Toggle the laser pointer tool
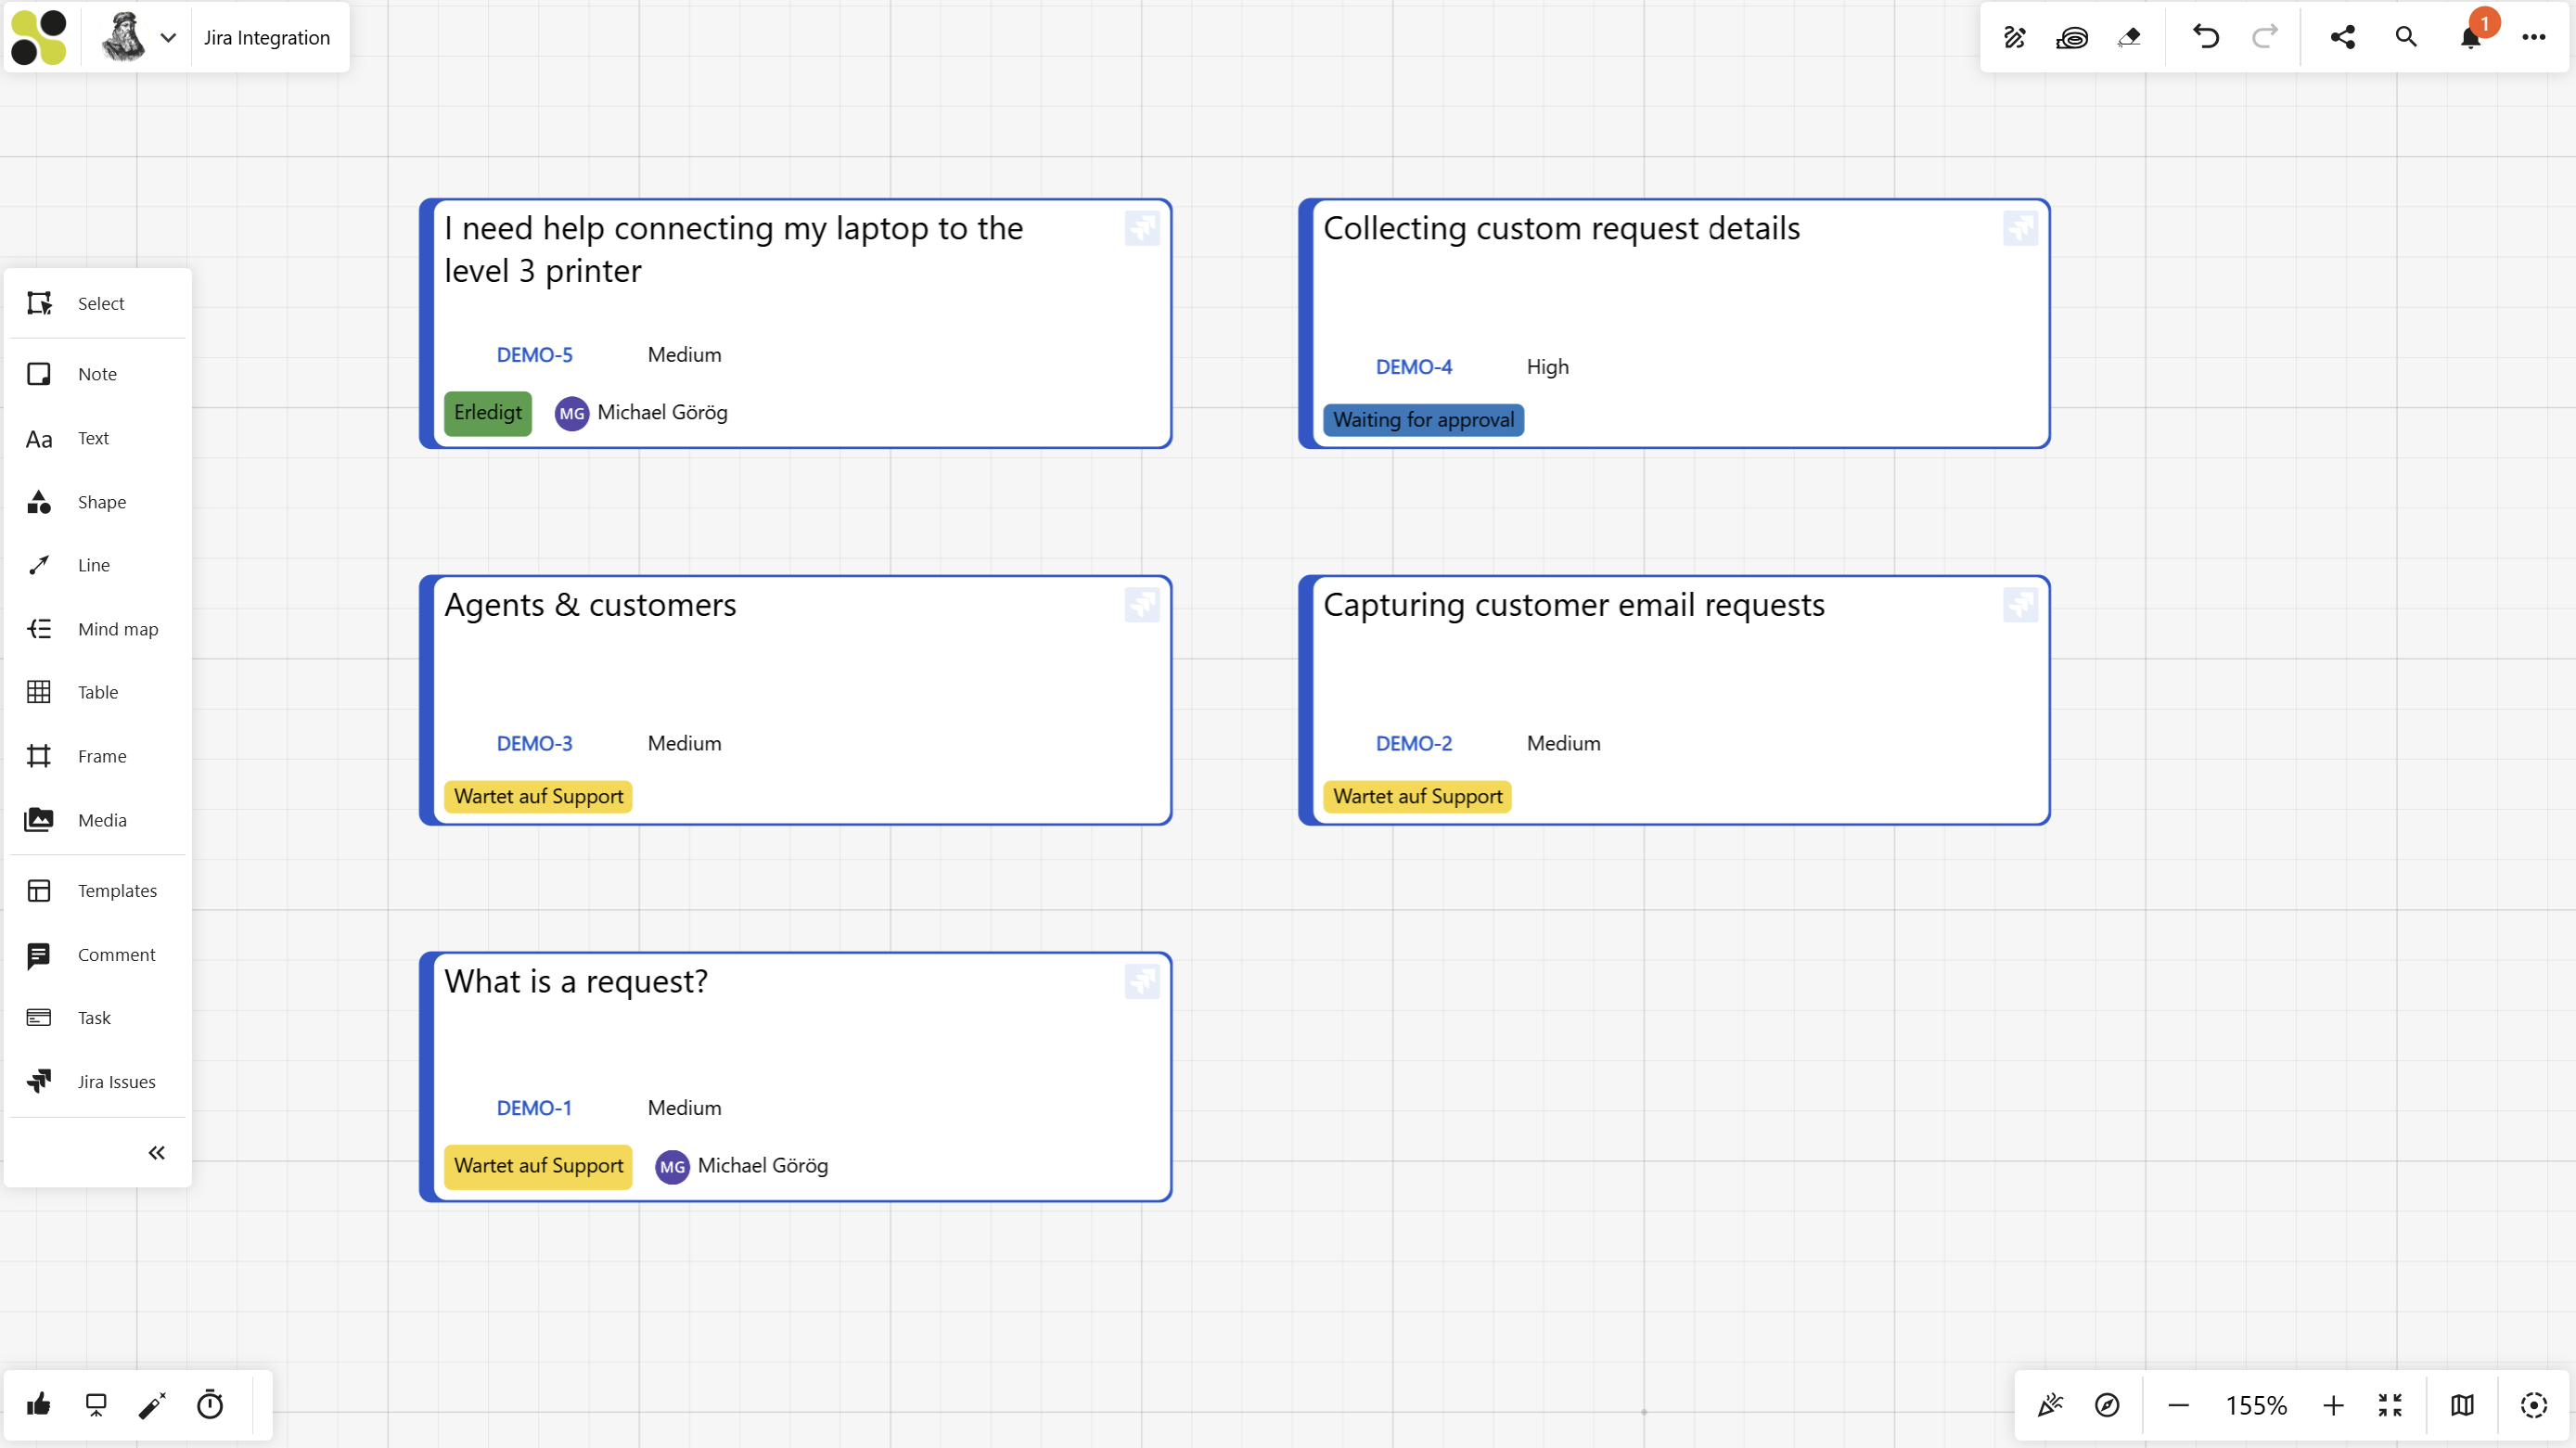Viewport: 2576px width, 1448px height. pyautogui.click(x=151, y=1404)
